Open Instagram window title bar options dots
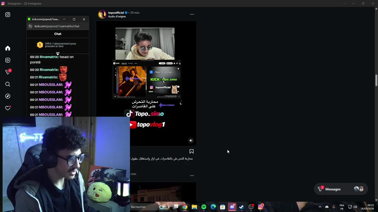This screenshot has height=212, width=378. [344, 4]
